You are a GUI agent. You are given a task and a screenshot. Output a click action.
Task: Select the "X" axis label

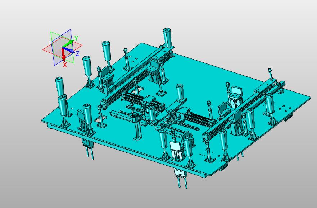(x=65, y=65)
